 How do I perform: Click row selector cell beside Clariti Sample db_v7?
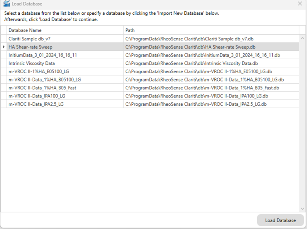tap(4, 39)
